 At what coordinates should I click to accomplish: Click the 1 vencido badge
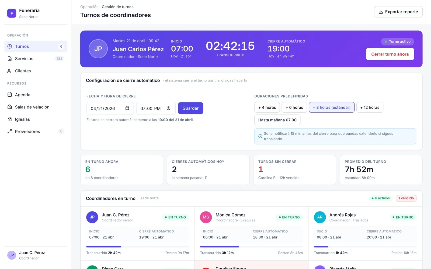tap(406, 198)
